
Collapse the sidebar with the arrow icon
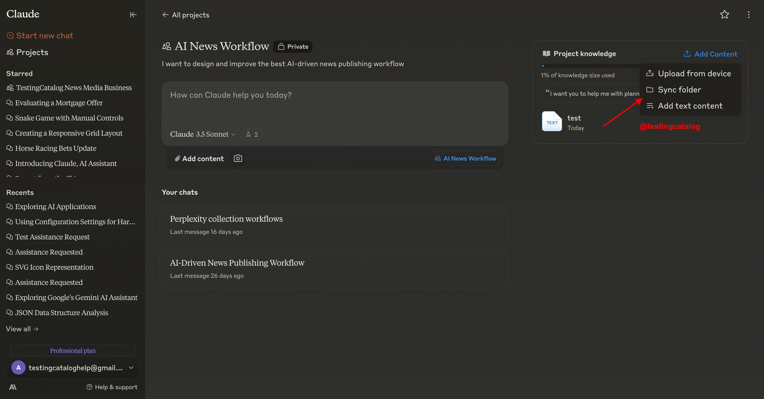[x=133, y=15]
